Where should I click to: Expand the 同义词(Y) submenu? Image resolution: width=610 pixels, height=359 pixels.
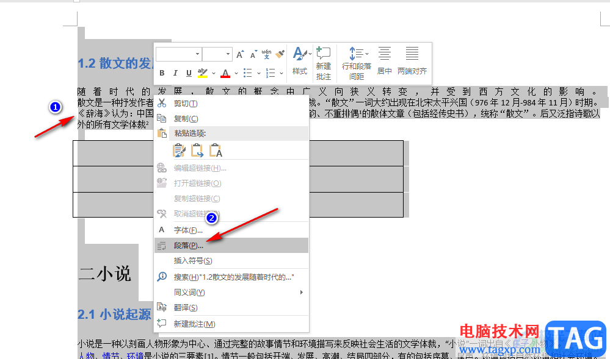(x=231, y=292)
